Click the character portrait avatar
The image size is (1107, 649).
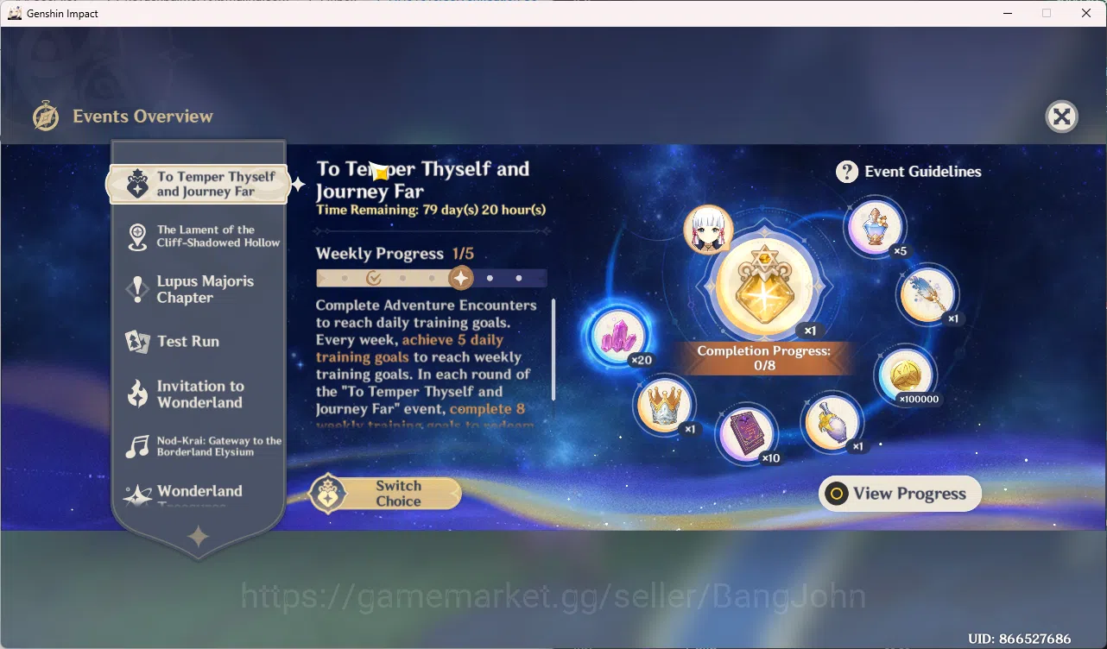(x=709, y=230)
